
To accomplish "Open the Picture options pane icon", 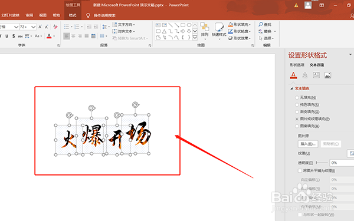I will click(x=327, y=75).
